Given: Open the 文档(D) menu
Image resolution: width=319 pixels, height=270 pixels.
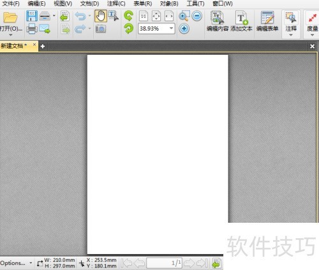Looking at the screenshot, I should click(89, 4).
